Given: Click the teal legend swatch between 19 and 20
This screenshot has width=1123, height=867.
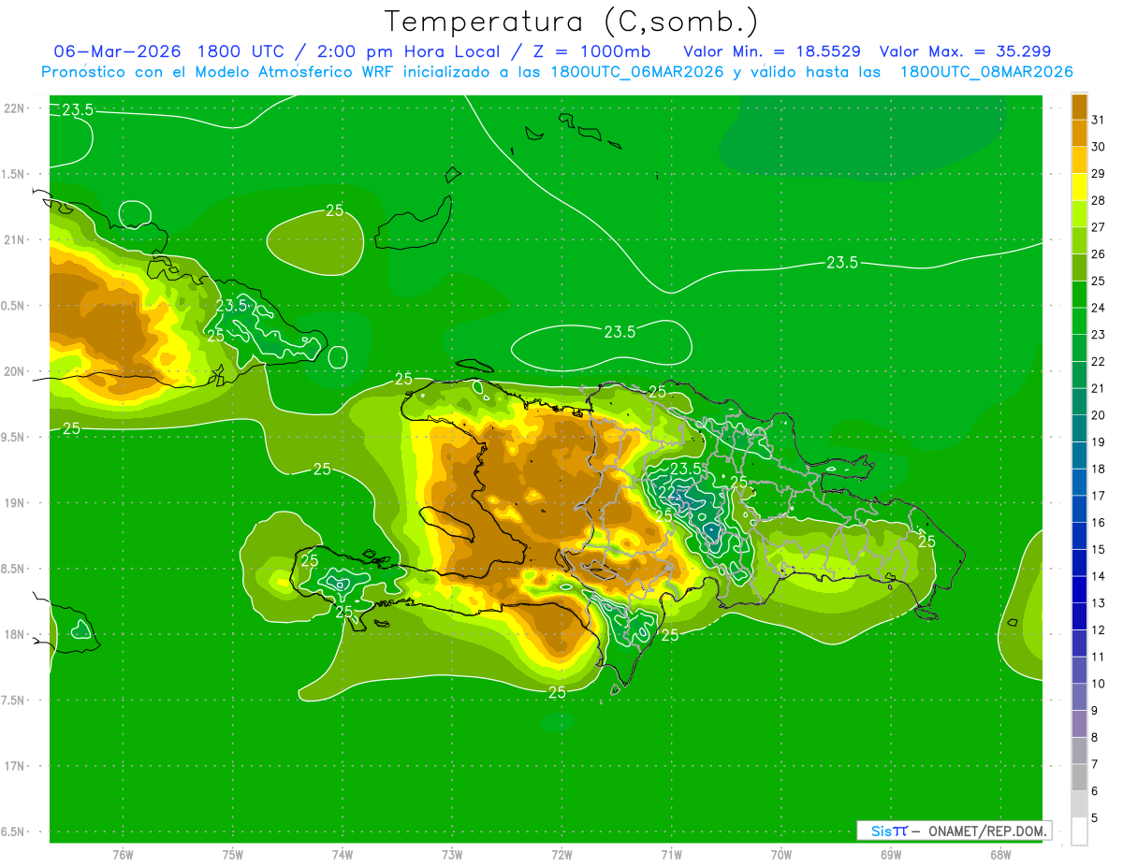Looking at the screenshot, I should click(1079, 428).
